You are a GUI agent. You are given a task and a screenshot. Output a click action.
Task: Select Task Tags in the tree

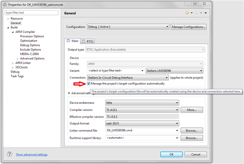(x=17, y=76)
